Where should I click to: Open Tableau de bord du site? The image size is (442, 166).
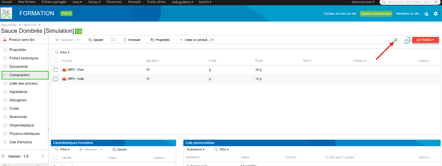340,14
